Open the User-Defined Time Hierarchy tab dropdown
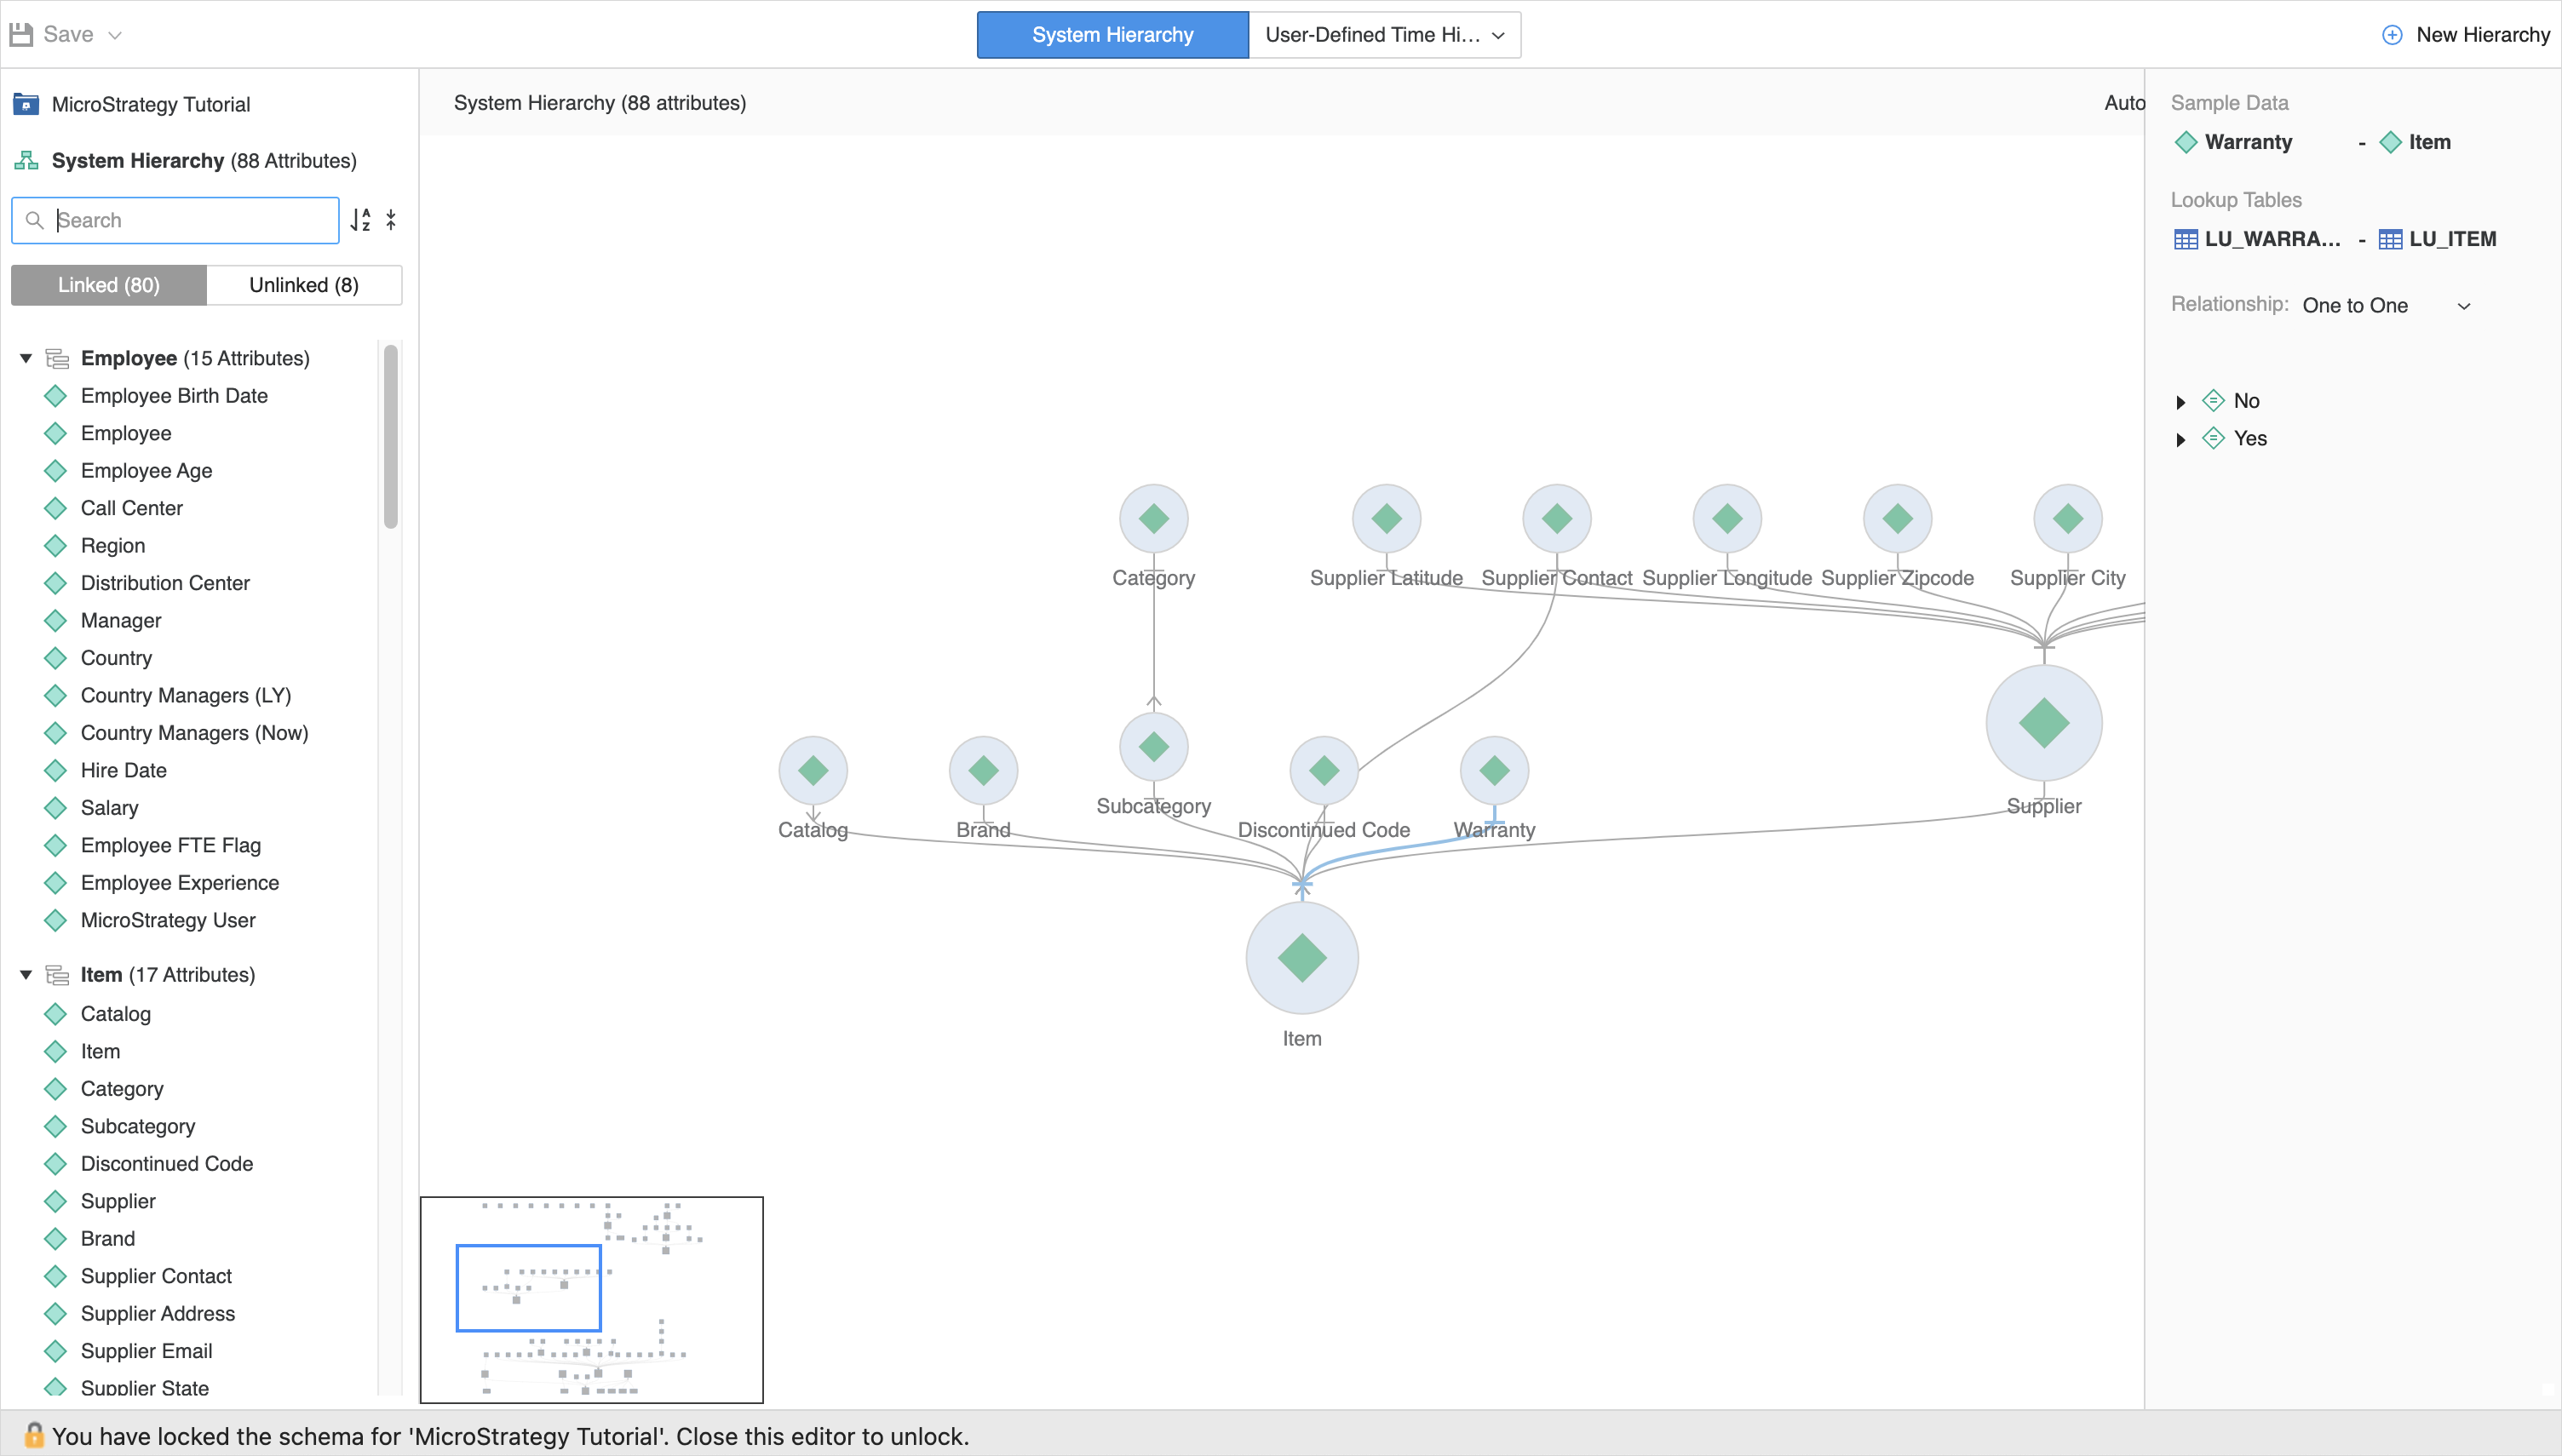 (x=1498, y=35)
